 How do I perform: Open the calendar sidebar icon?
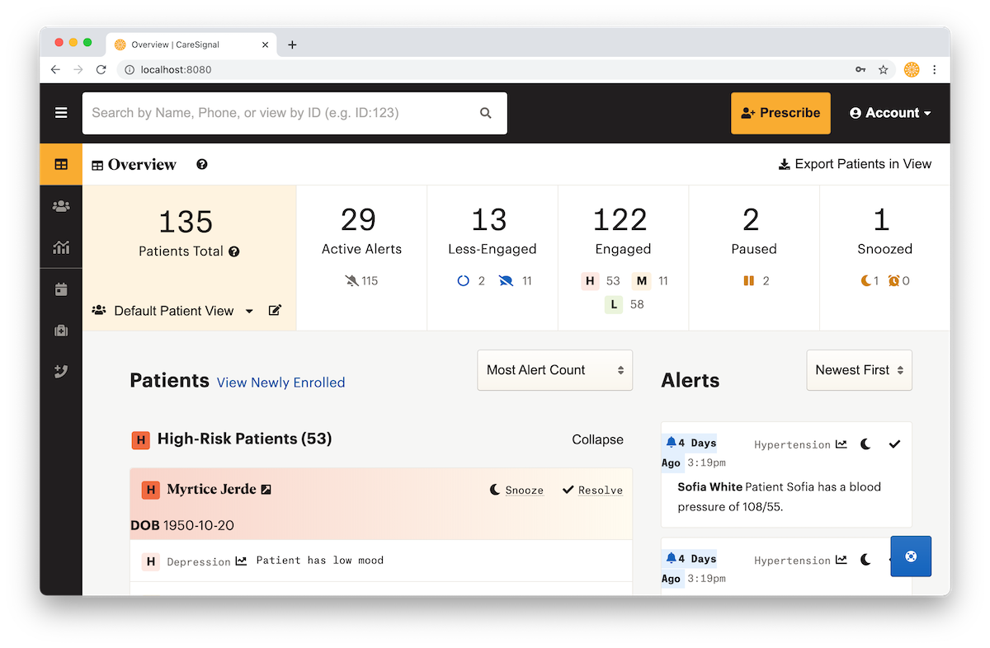tap(61, 289)
